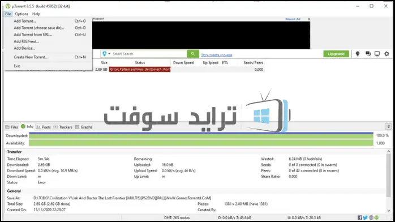Click the remote monitor icon
The width and height of the screenshot is (395, 222).
(x=377, y=54)
